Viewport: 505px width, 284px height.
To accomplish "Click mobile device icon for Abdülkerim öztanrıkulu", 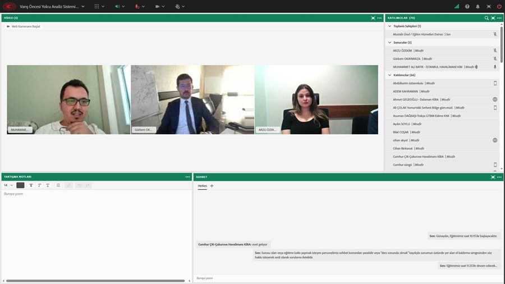I will point(495,83).
